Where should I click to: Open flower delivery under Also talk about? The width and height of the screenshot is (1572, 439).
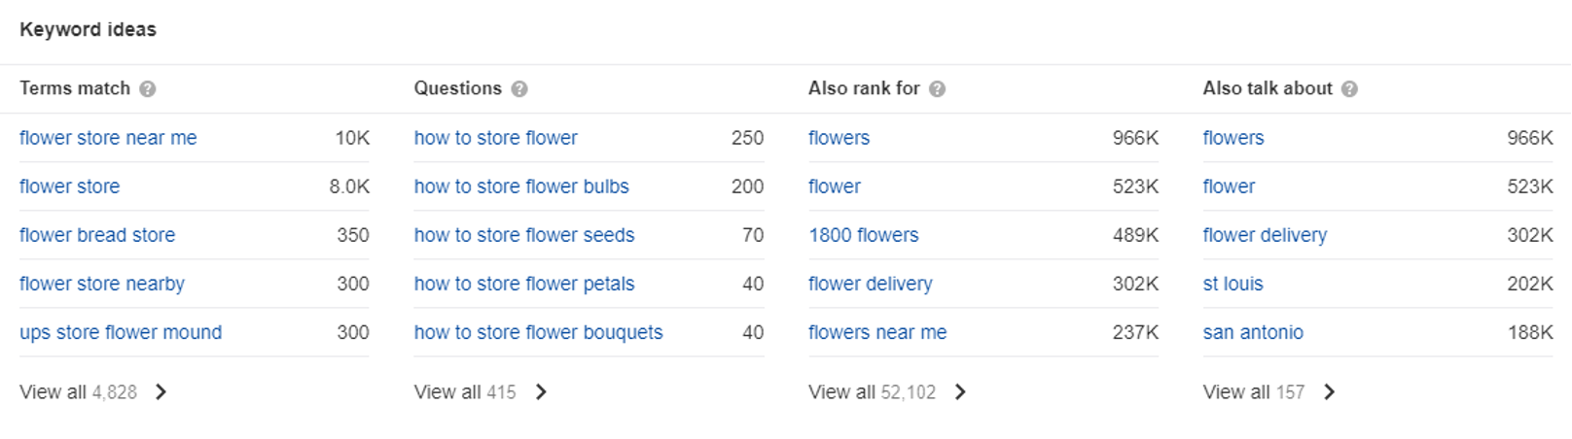pos(1265,235)
